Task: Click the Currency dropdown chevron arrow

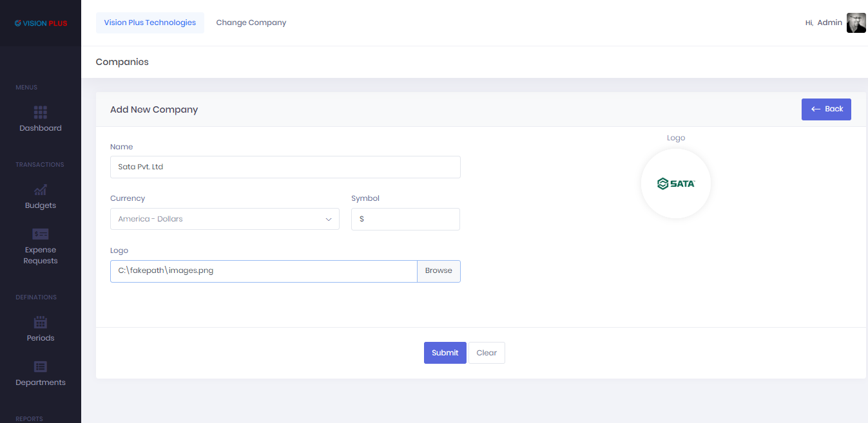Action: 328,220
